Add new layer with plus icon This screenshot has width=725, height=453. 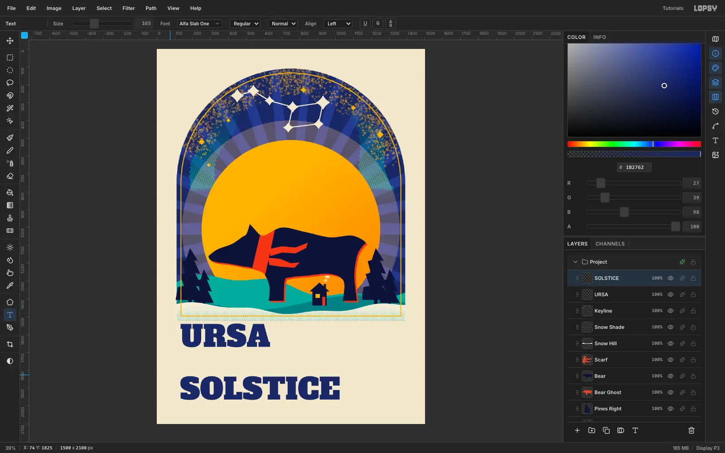pyautogui.click(x=577, y=430)
